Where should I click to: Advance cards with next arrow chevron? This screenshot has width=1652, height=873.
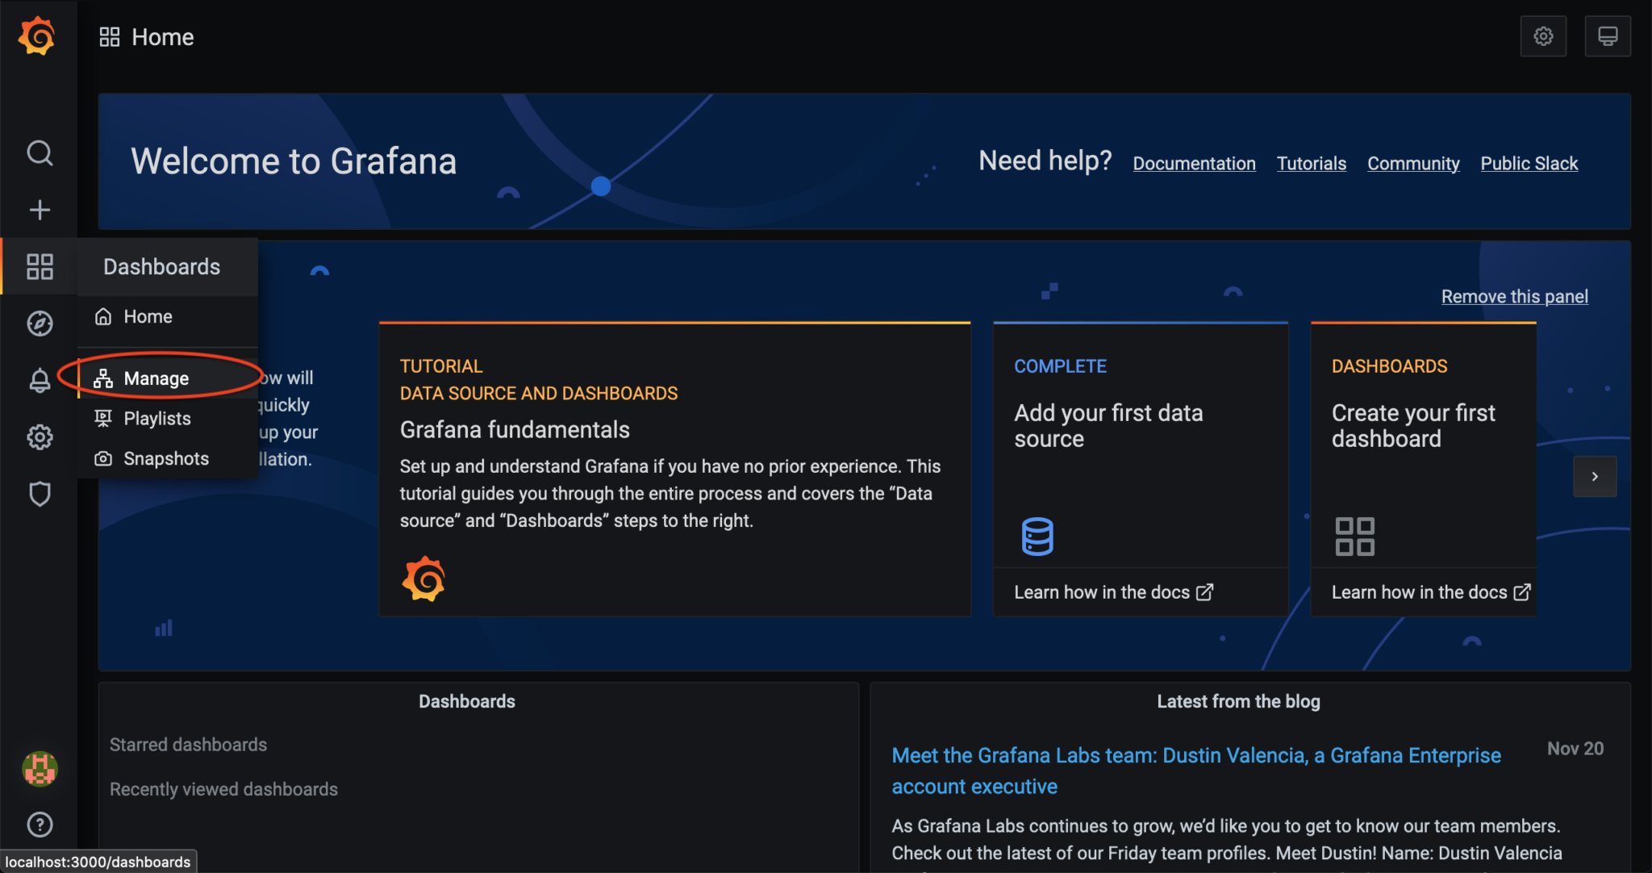(1595, 476)
